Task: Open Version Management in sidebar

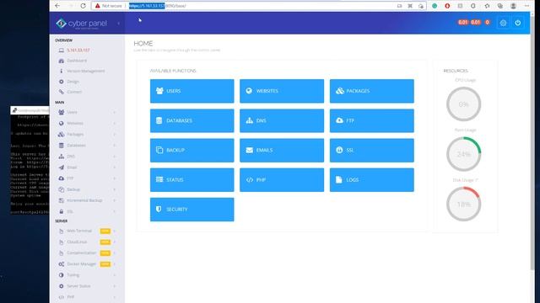Action: (86, 71)
